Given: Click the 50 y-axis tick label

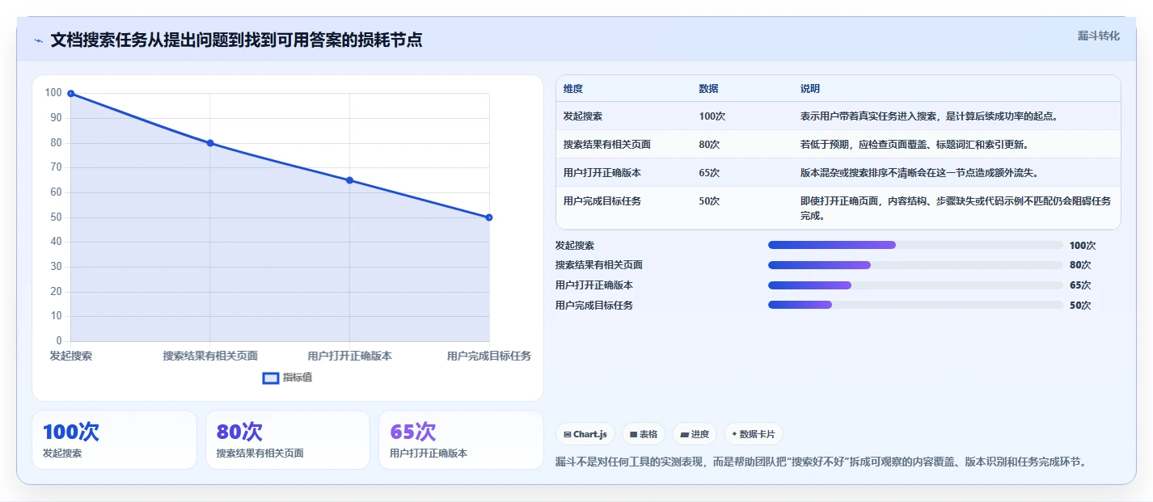Looking at the screenshot, I should coord(57,217).
